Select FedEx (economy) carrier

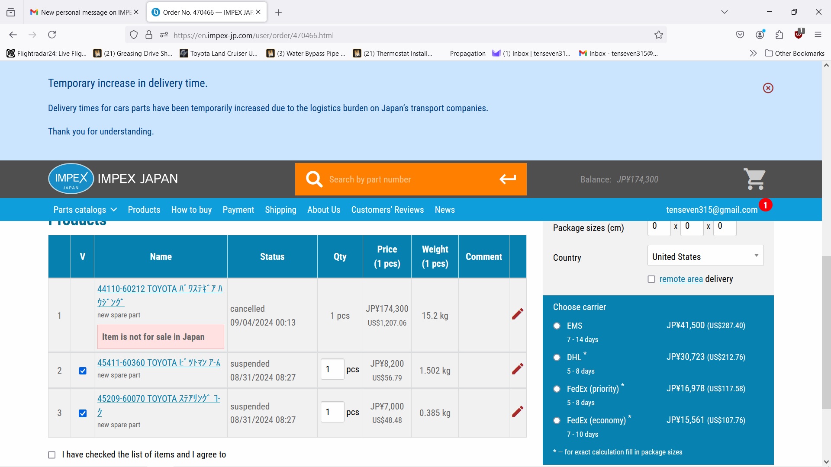coord(557,421)
